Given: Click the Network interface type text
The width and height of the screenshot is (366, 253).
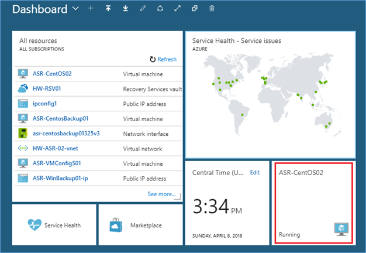Looking at the screenshot, I should tap(146, 134).
